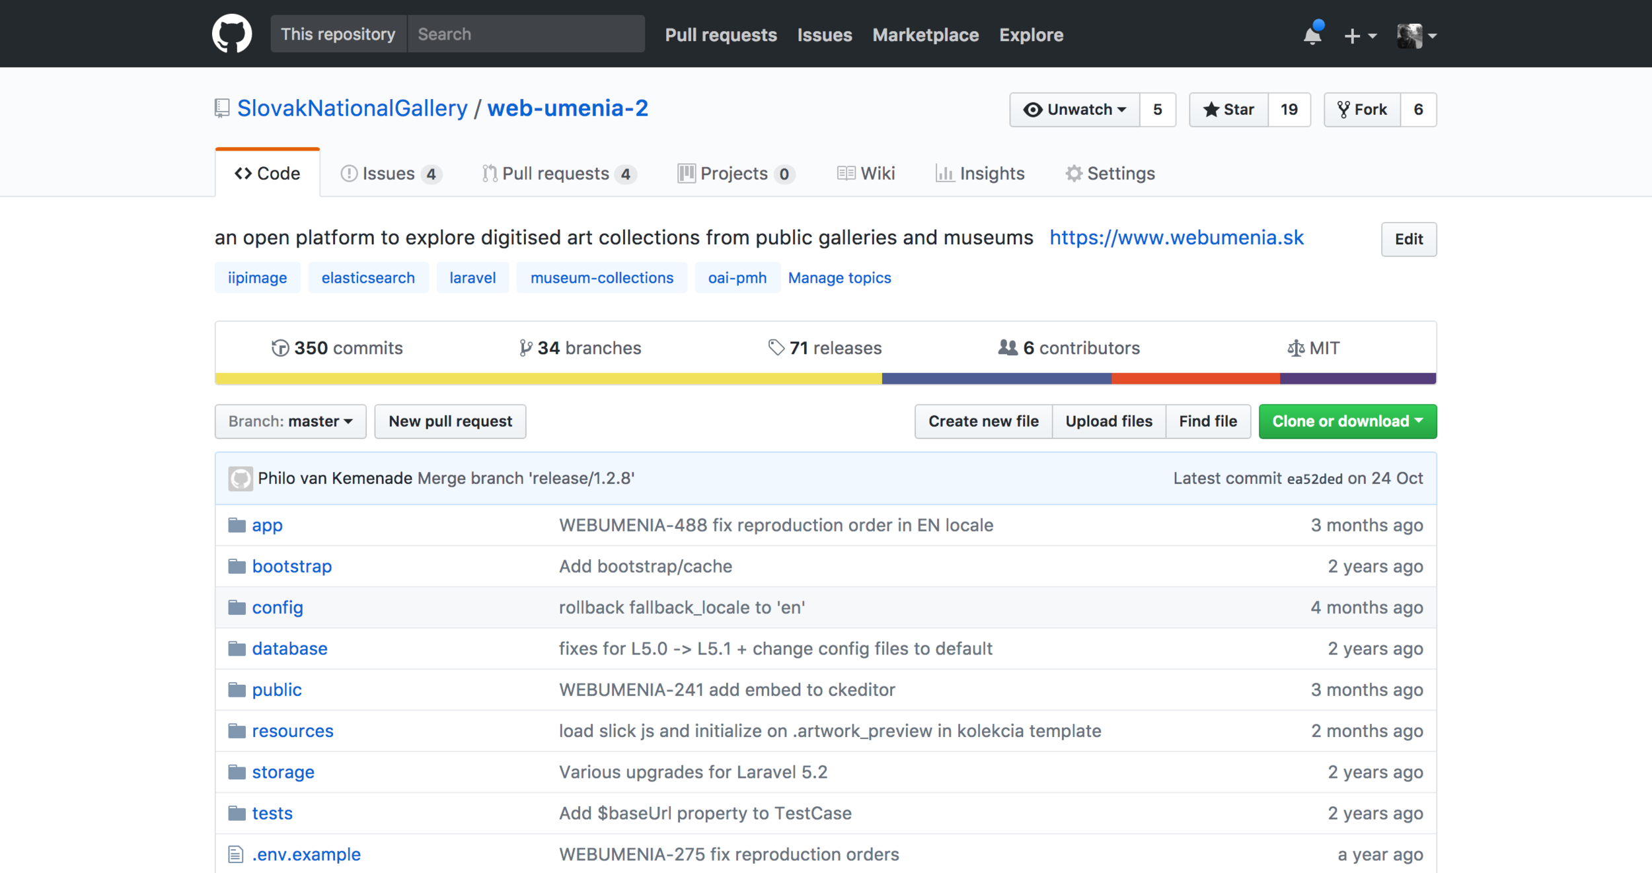Image resolution: width=1652 pixels, height=873 pixels.
Task: Focus the repository Search field
Action: click(x=525, y=34)
